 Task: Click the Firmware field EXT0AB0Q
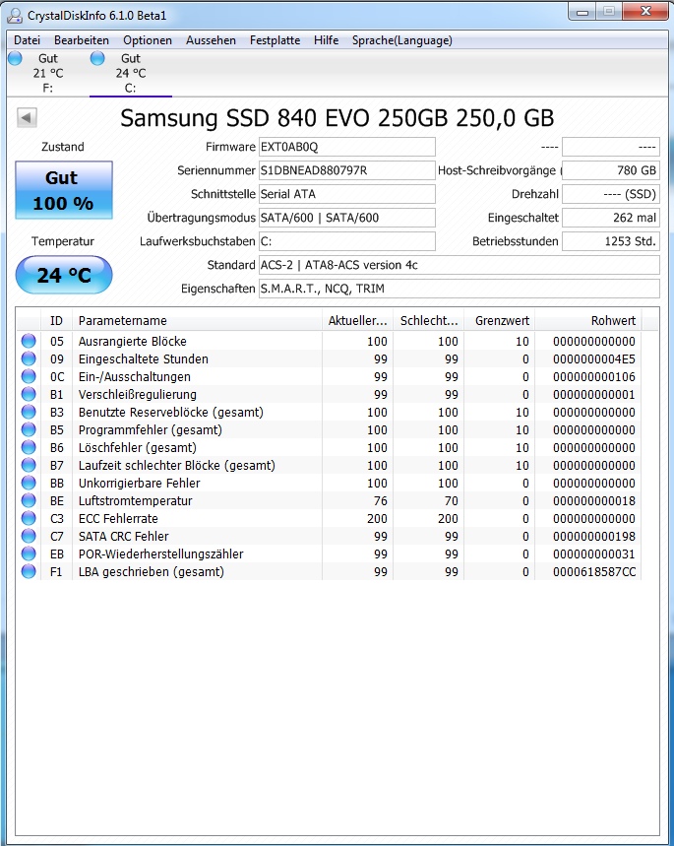click(347, 147)
